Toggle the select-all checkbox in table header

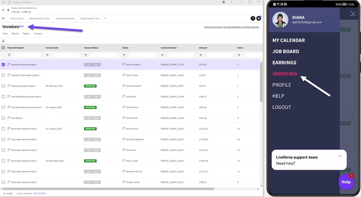pyautogui.click(x=3, y=48)
